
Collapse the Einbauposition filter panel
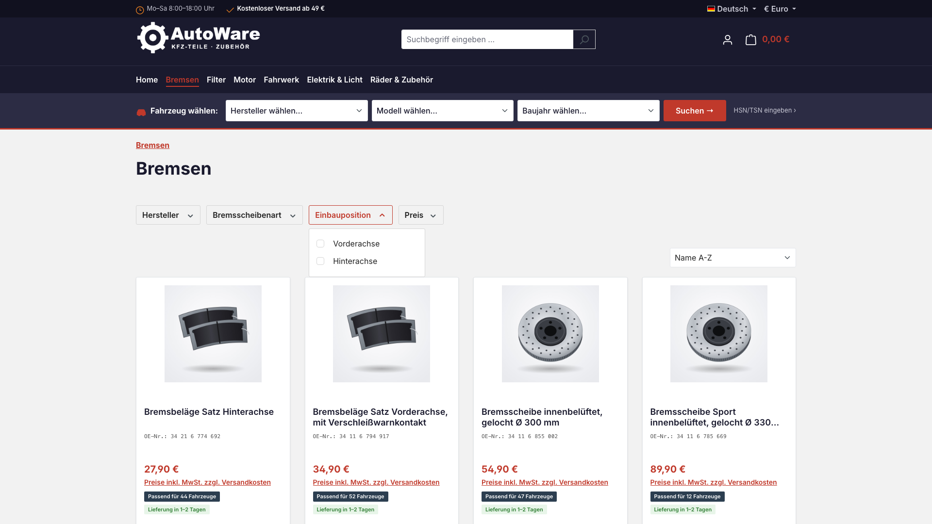click(350, 215)
